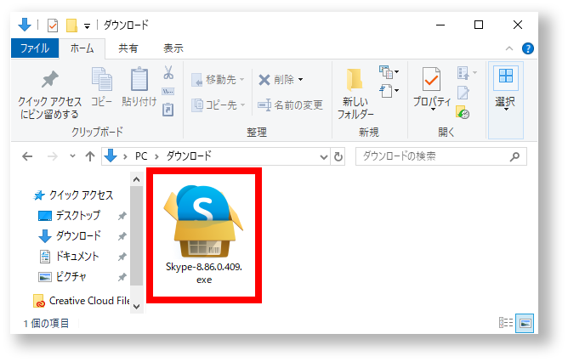The height and width of the screenshot is (362, 568).
Task: Click the navigation pane scrollbar thumb
Action: tap(137, 236)
